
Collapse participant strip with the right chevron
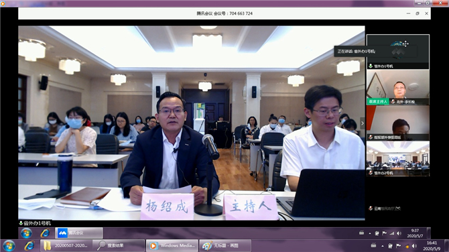(x=363, y=123)
